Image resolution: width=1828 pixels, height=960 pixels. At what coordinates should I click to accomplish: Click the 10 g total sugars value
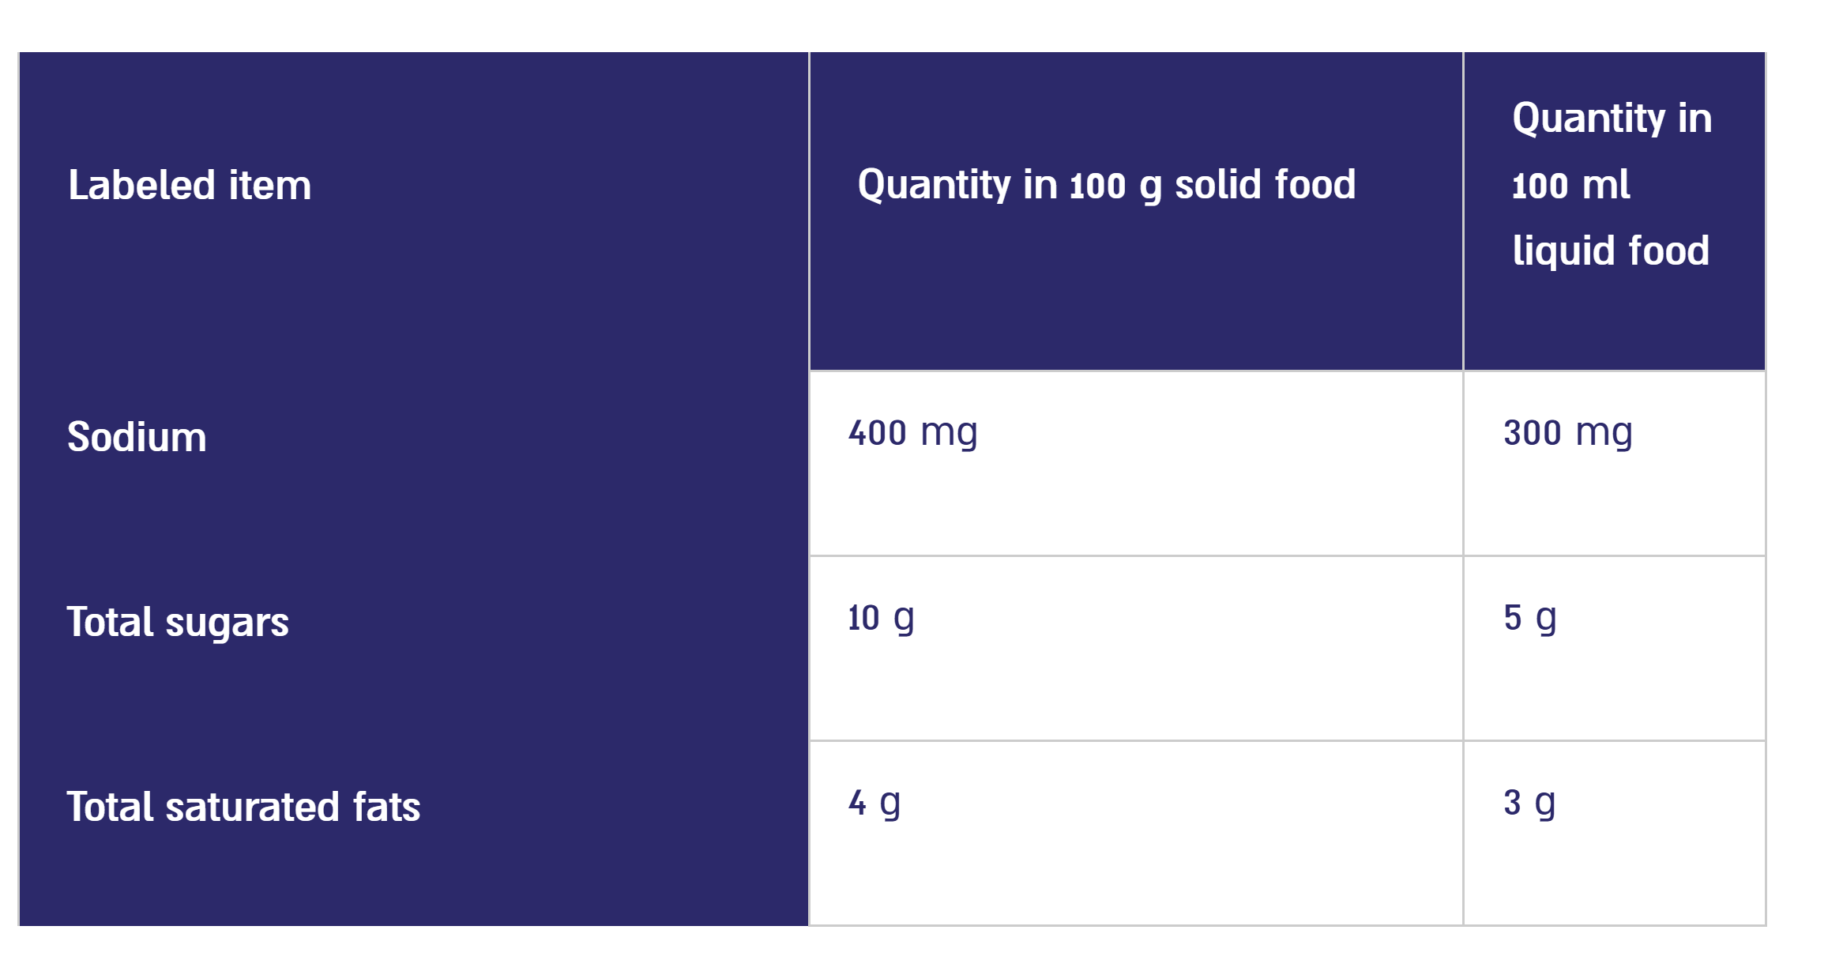tap(881, 618)
